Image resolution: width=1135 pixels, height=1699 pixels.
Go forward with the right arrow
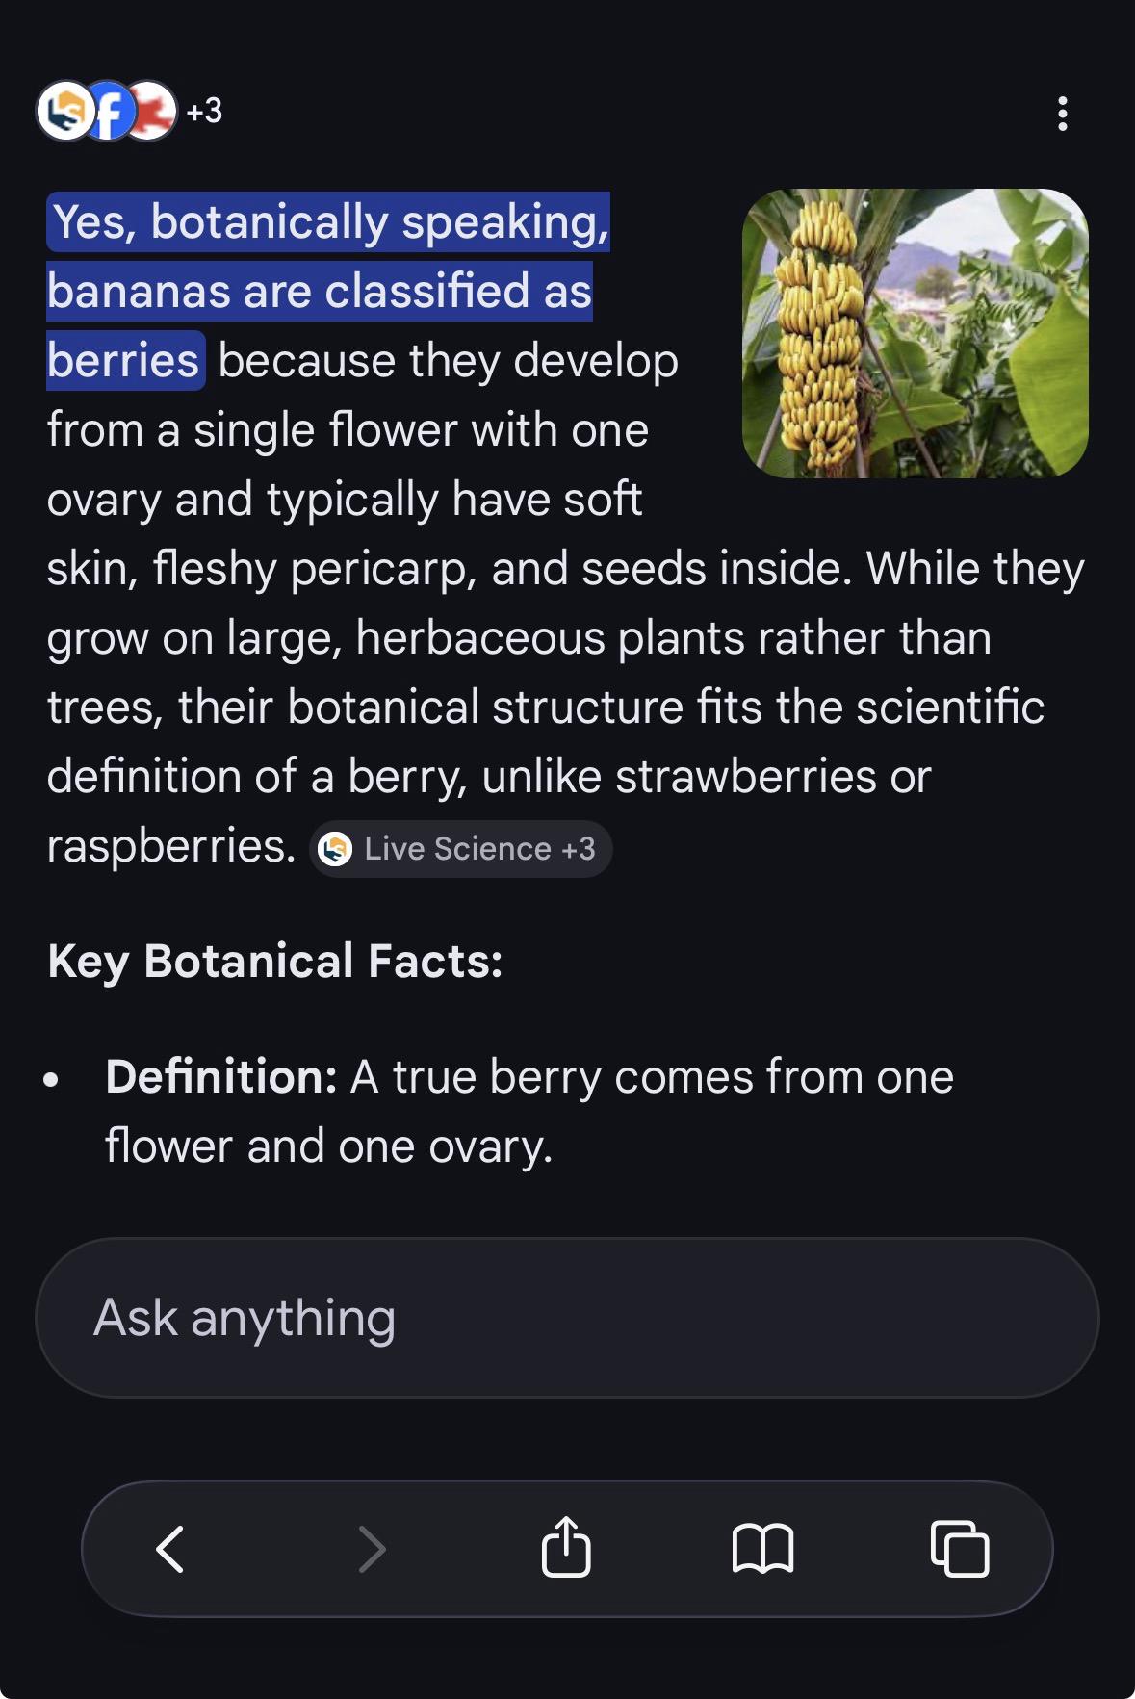pos(372,1549)
